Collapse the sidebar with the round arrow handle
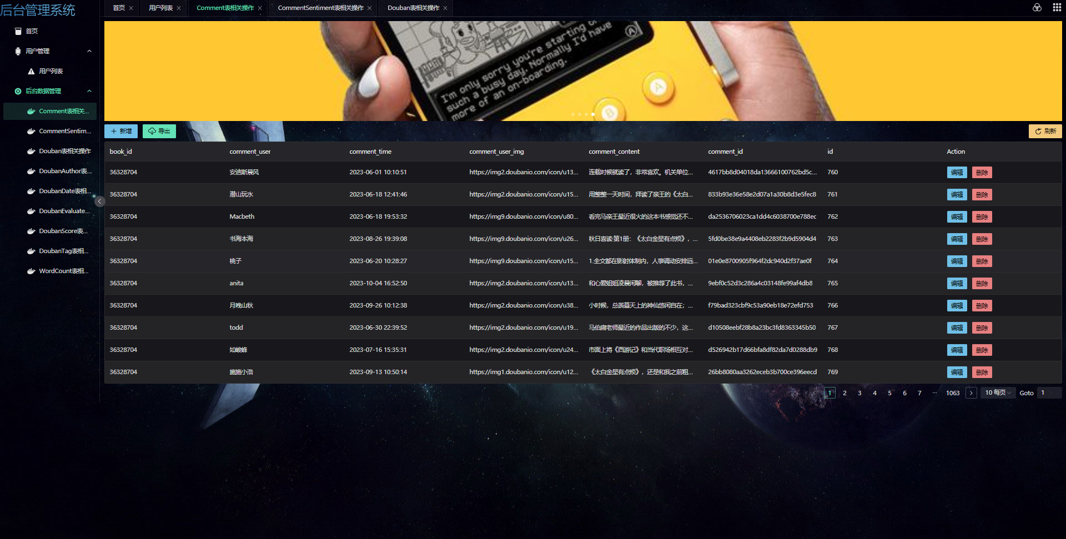 (x=100, y=202)
